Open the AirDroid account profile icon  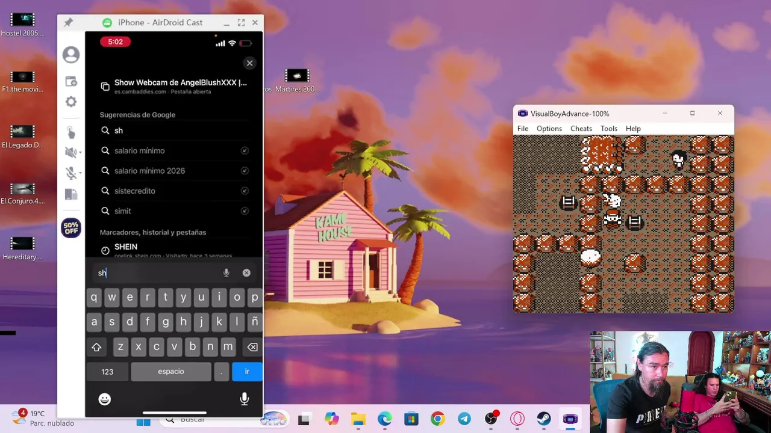click(x=71, y=55)
